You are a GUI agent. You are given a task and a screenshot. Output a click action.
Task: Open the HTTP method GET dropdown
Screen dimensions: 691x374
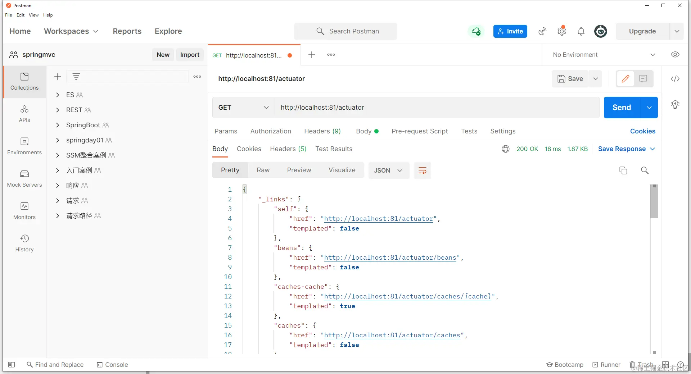pos(243,108)
